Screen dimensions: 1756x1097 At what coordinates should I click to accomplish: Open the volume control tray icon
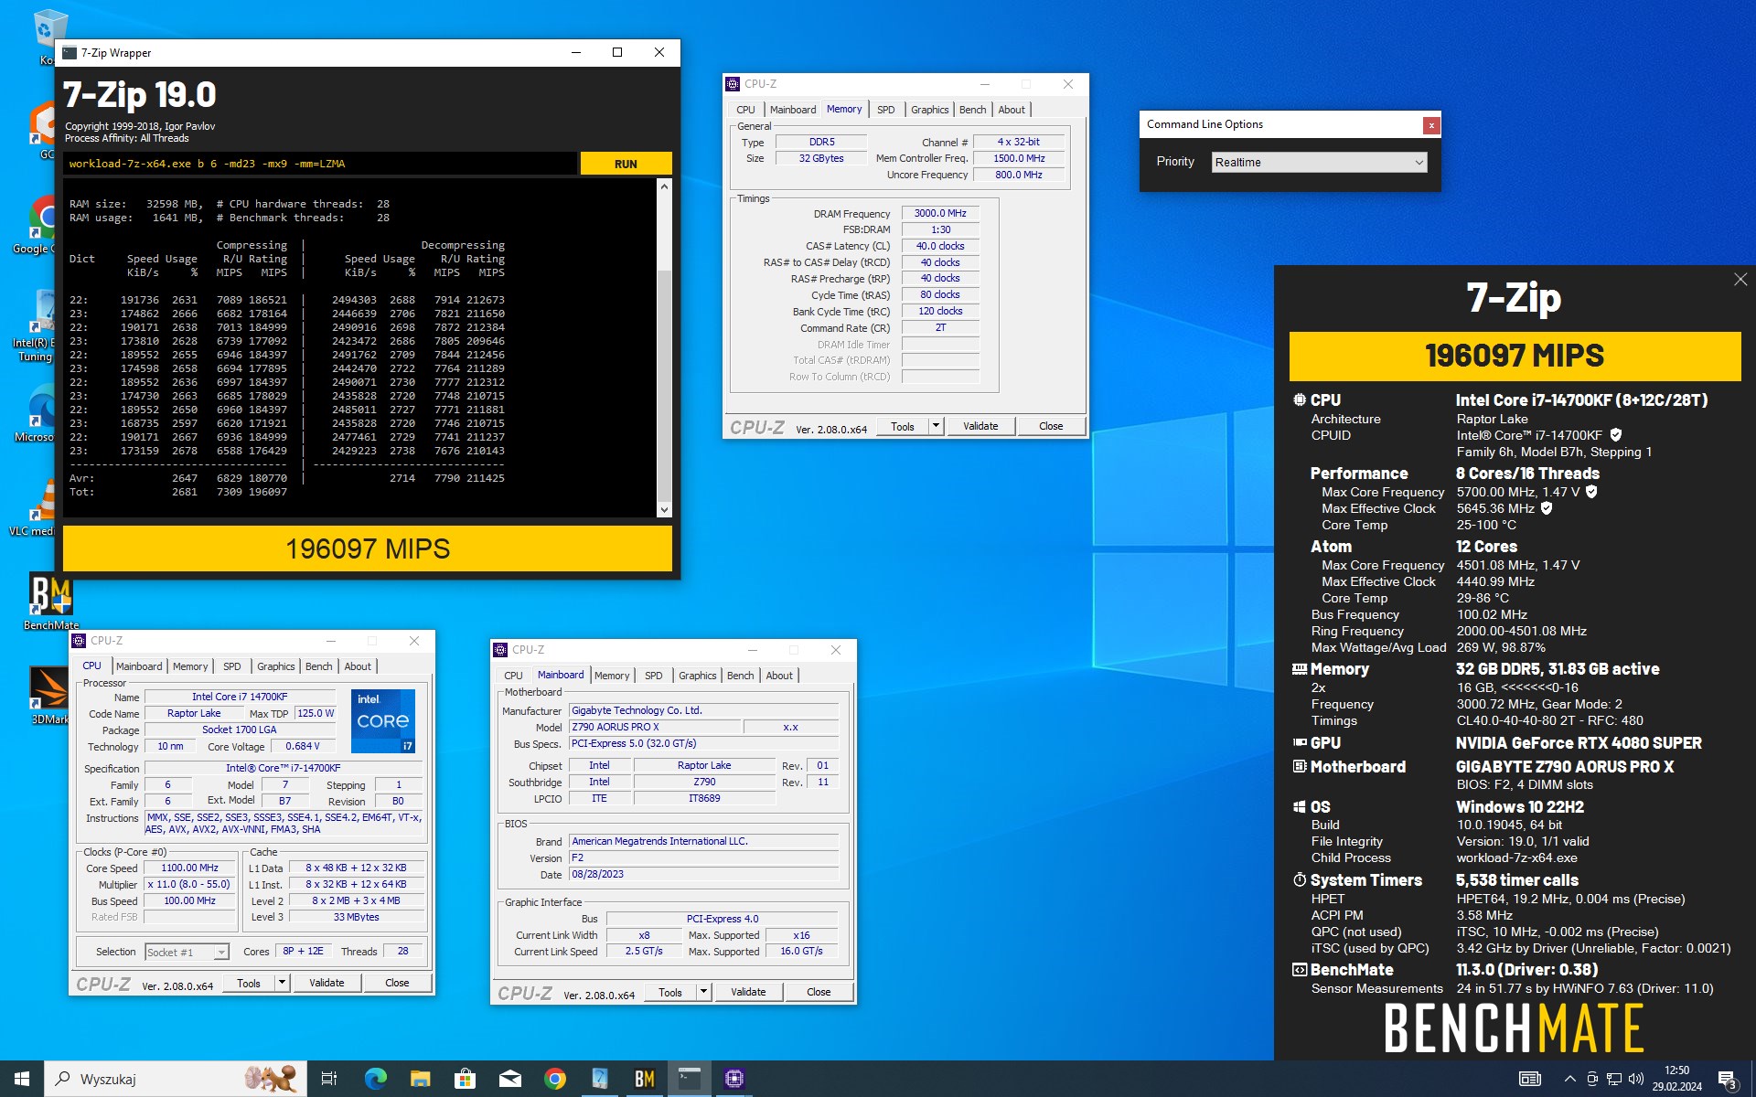pyautogui.click(x=1636, y=1079)
